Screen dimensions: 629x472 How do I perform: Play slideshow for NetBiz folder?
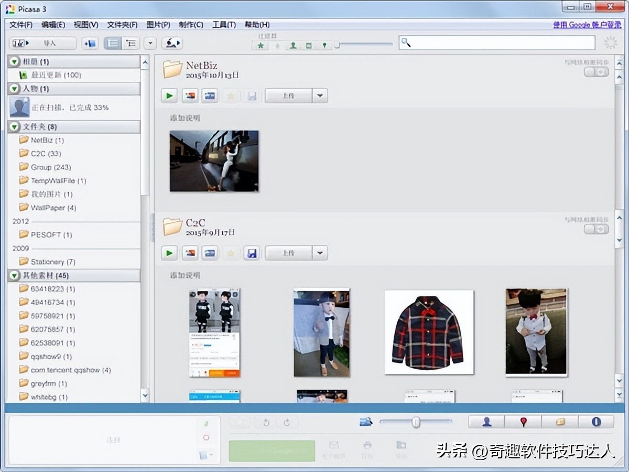[169, 96]
